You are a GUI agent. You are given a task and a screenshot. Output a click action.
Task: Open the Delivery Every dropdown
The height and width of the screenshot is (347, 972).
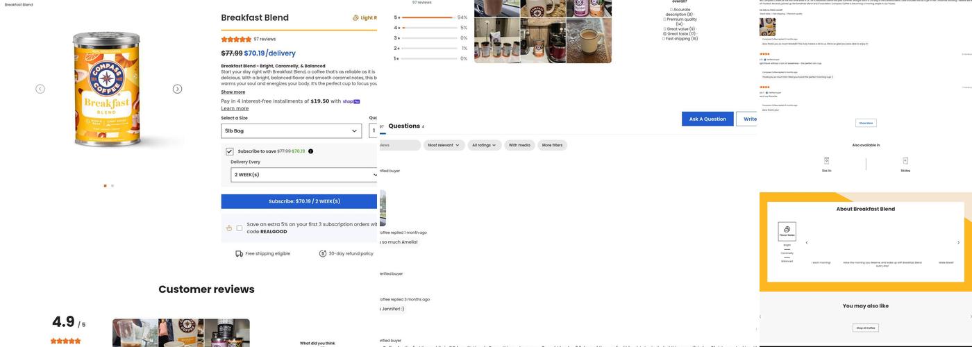coord(305,175)
